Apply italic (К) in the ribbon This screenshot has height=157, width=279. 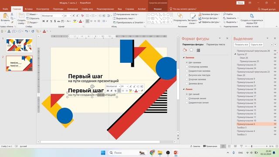(48, 21)
